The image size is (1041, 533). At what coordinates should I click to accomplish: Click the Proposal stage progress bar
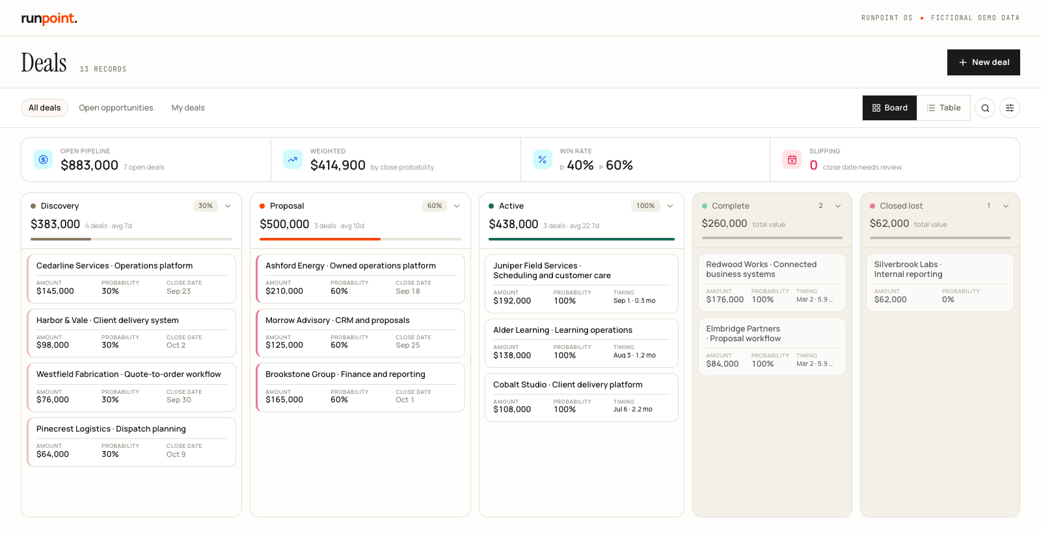(x=360, y=239)
